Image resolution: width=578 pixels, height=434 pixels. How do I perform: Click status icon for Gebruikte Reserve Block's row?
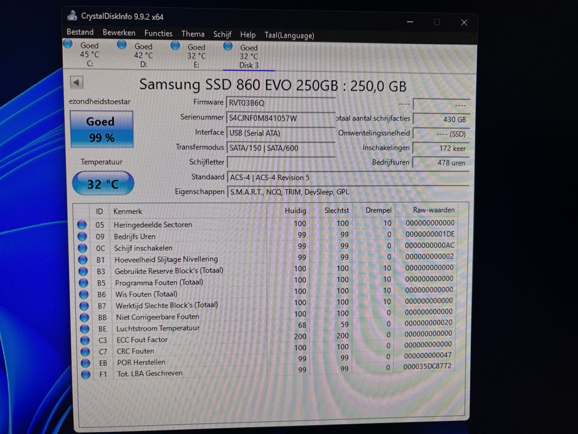pyautogui.click(x=83, y=271)
